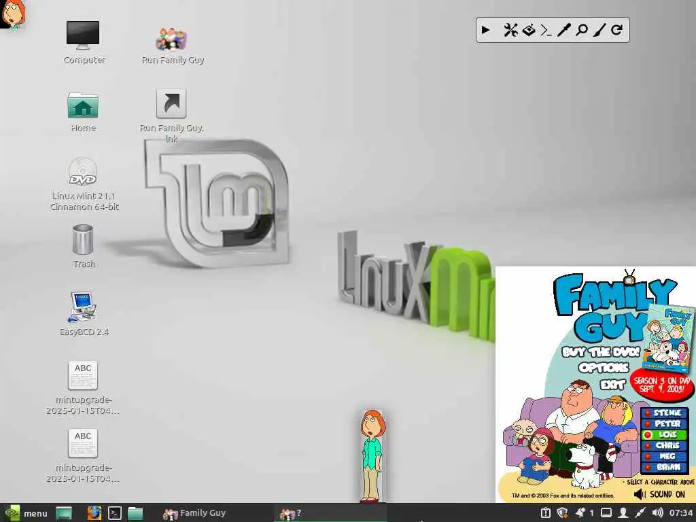Click the show desktop icon in panel

pyautogui.click(x=64, y=513)
